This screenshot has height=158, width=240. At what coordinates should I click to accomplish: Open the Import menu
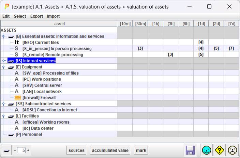pos(53,16)
